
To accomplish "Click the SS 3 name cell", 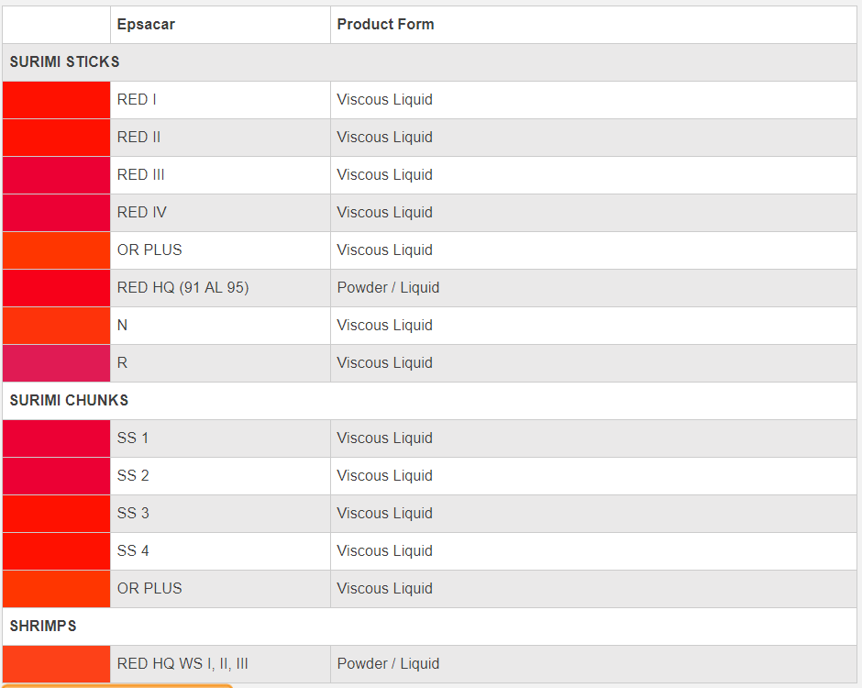I will [133, 514].
